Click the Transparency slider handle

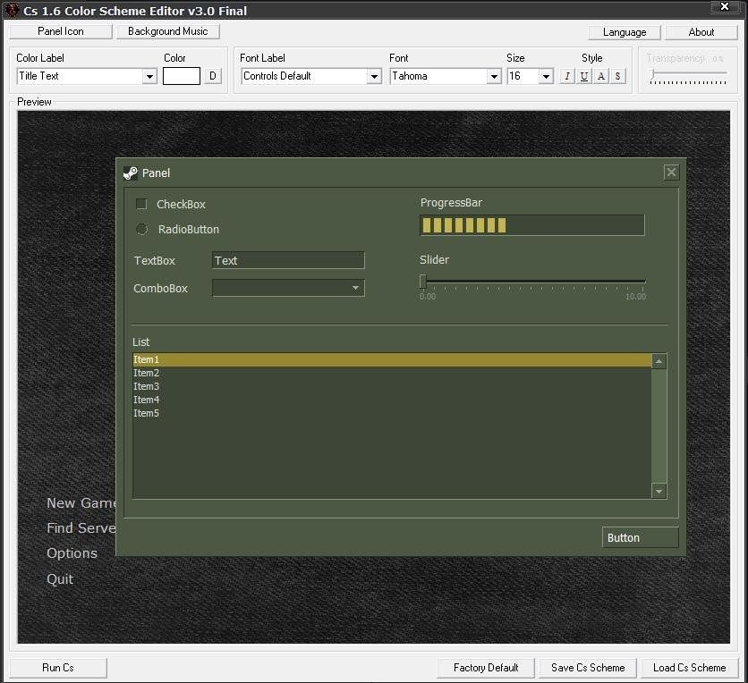point(653,74)
